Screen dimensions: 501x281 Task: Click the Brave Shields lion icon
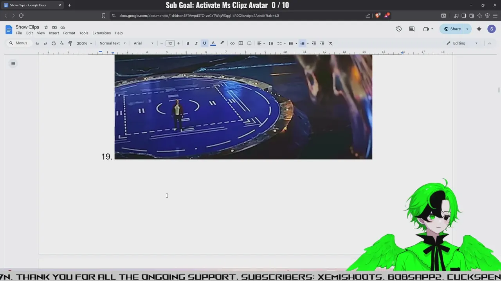377,16
